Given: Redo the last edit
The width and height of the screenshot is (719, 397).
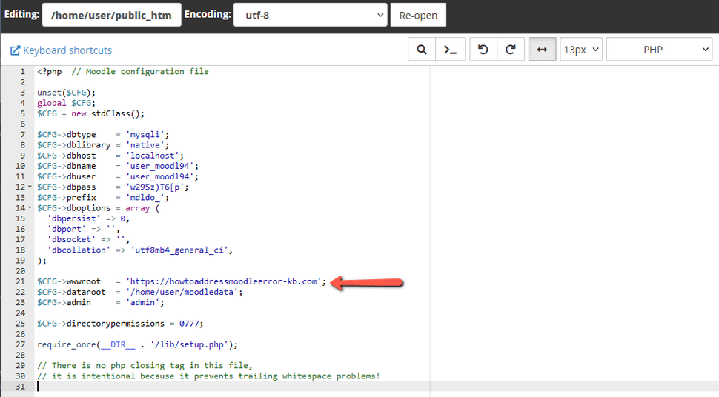Looking at the screenshot, I should [511, 50].
